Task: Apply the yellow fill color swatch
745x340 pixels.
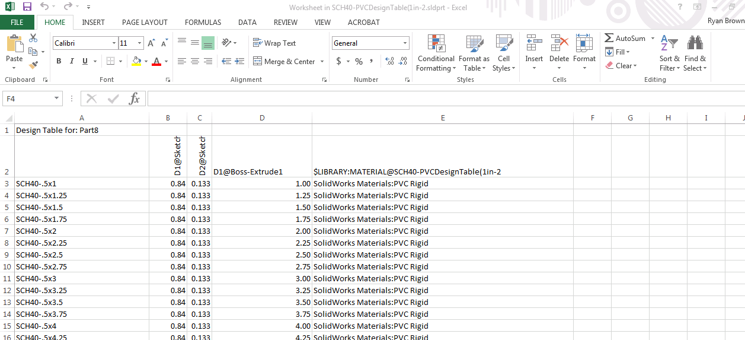Action: pyautogui.click(x=137, y=61)
